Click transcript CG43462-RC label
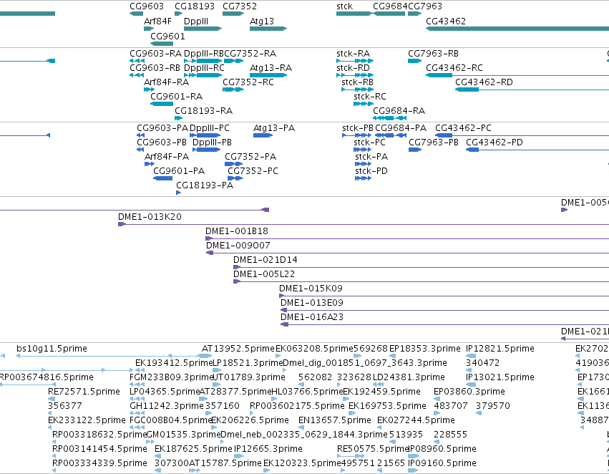The height and width of the screenshot is (474, 609). (454, 67)
